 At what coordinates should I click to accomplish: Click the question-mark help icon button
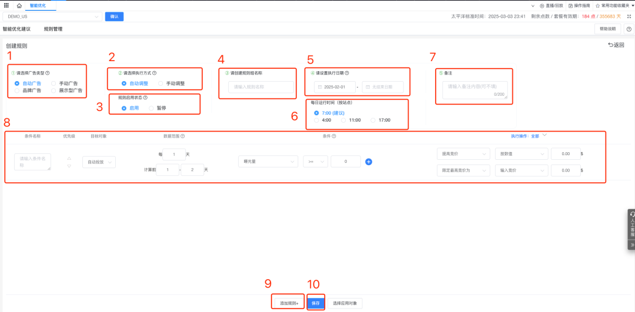(x=629, y=29)
